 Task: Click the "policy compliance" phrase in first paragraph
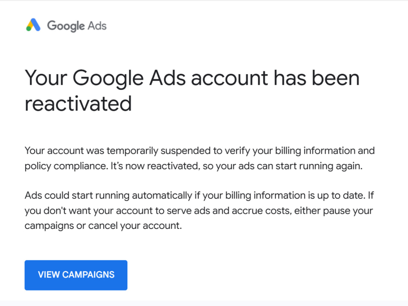[66, 166]
